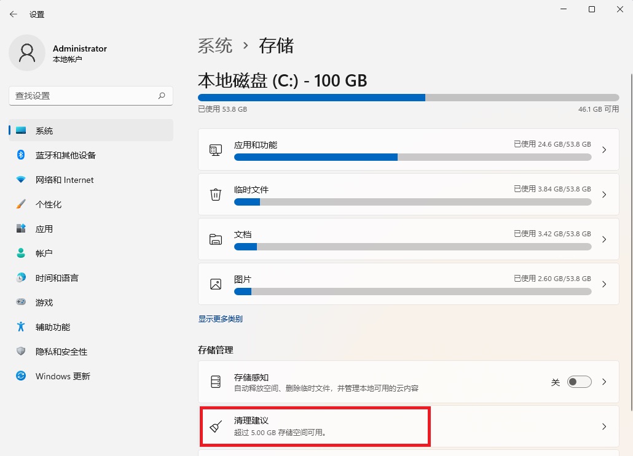
Task: Click the 临时文件 trash icon
Action: [x=216, y=194]
